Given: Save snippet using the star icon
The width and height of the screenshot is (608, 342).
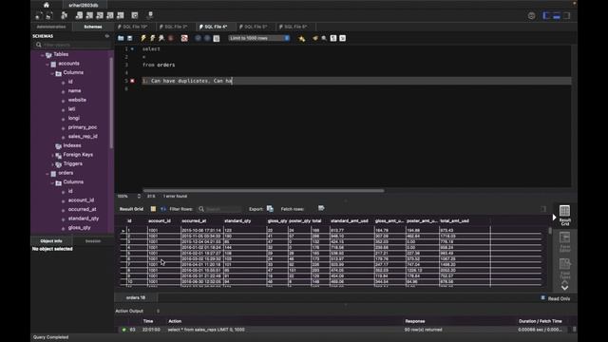Looking at the screenshot, I should (302, 38).
